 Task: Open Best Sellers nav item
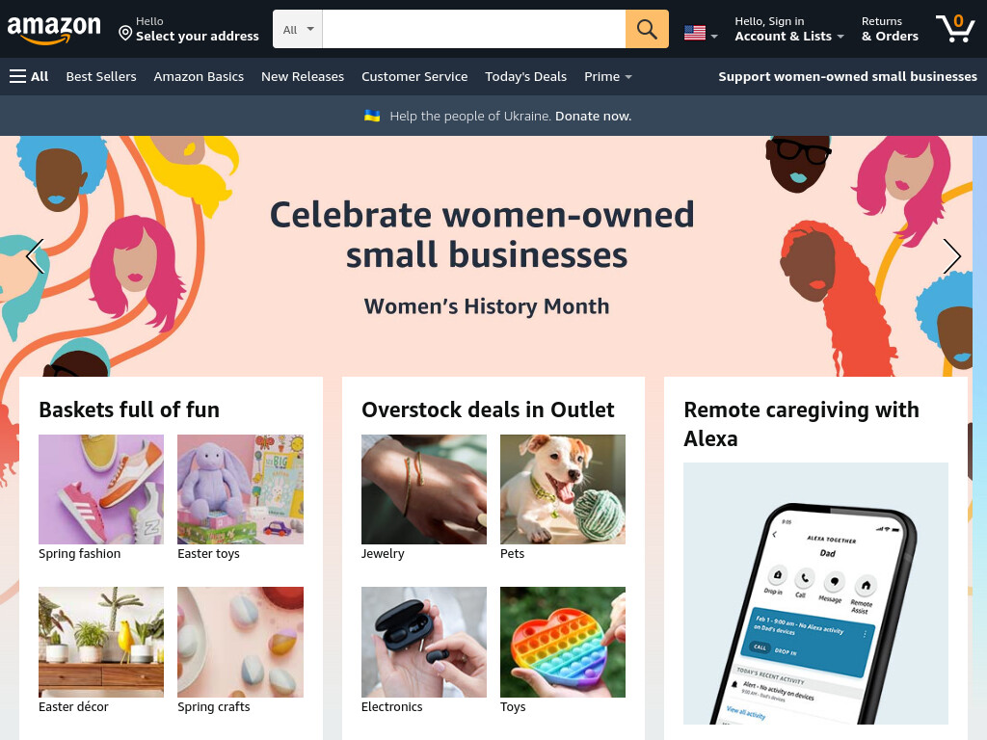point(101,76)
